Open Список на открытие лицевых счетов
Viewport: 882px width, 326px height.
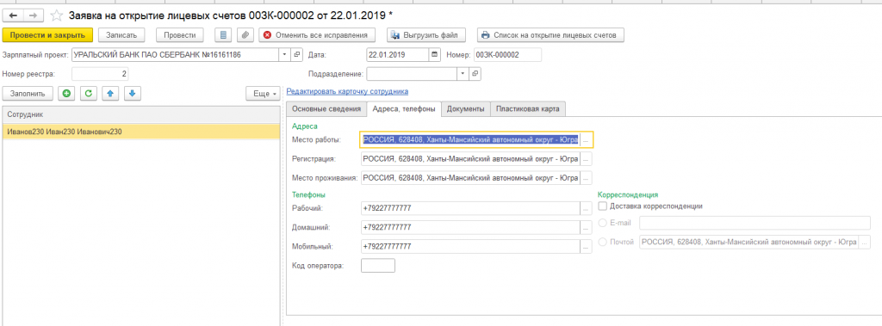point(550,35)
